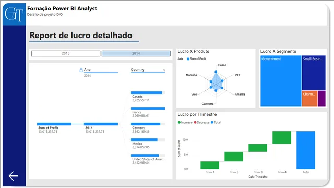334x188 pixels.
Task: Click the back arrow navigation icon
Action: tap(14, 176)
